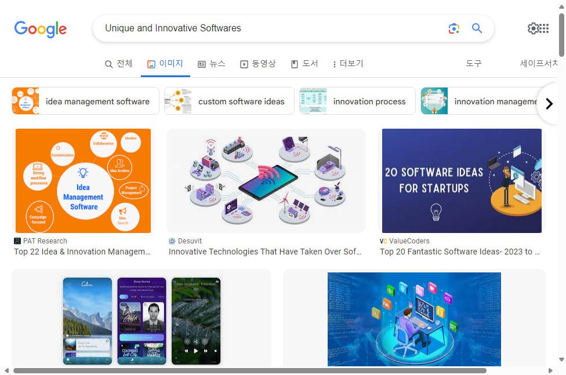The width and height of the screenshot is (566, 375).
Task: Click the horizontal scrollbar right arrow
Action: coord(550,371)
